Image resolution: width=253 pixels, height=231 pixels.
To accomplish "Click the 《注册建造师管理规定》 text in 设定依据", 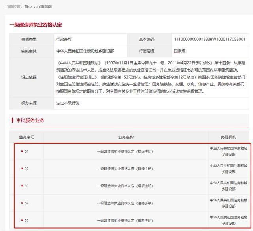I will pos(77,77).
